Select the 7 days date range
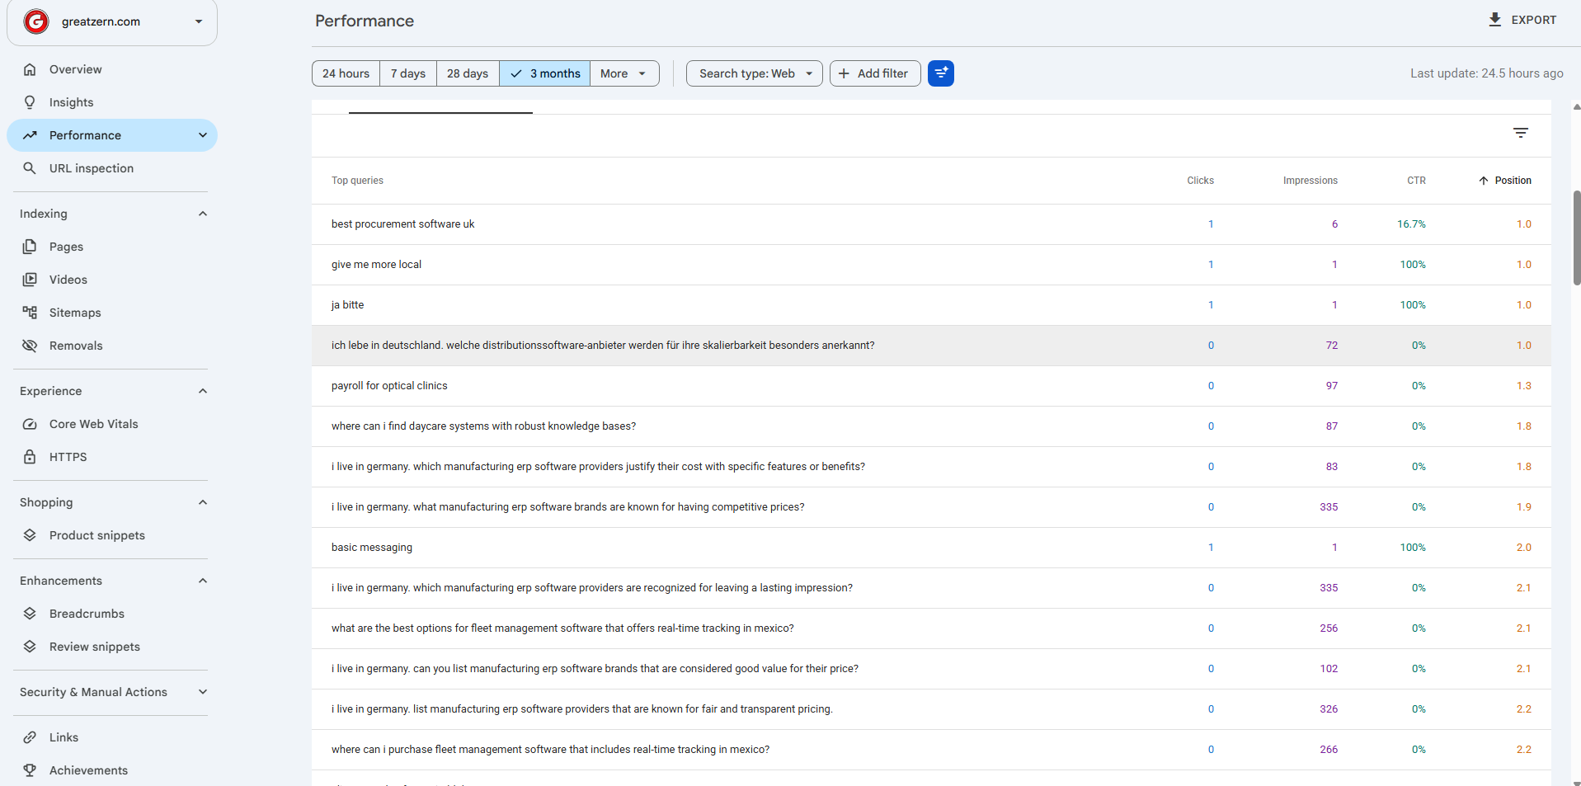This screenshot has height=786, width=1581. tap(408, 73)
